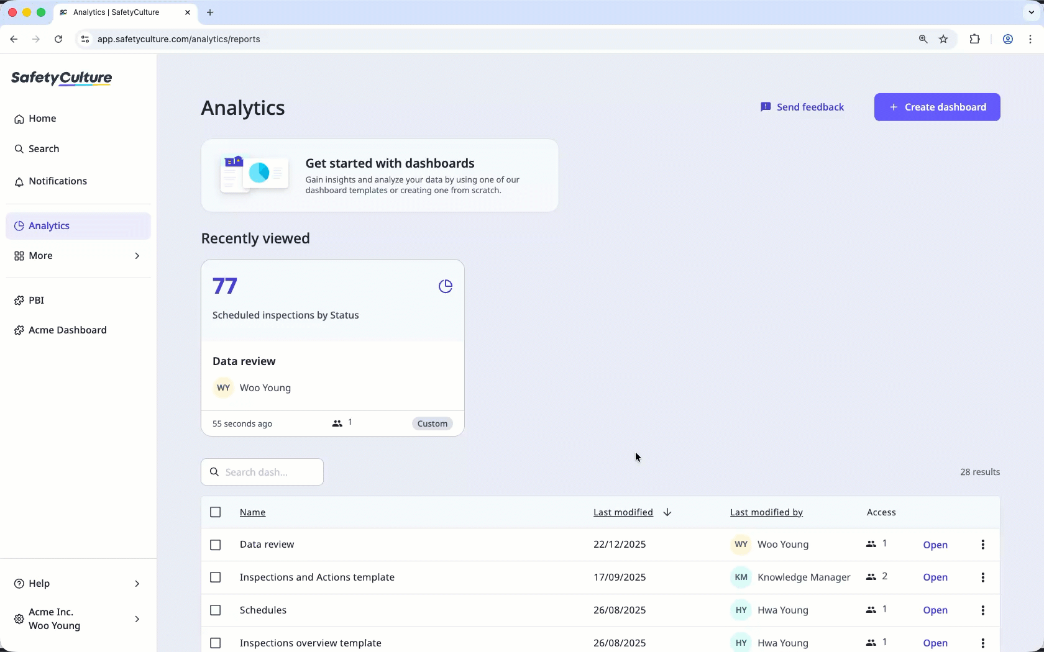Click KM avatar for Knowledge Manager
This screenshot has width=1044, height=652.
(741, 577)
